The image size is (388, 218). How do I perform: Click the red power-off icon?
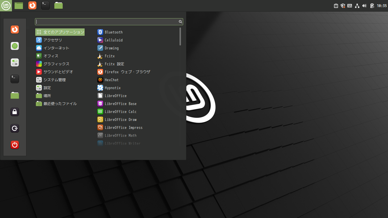coord(15,145)
